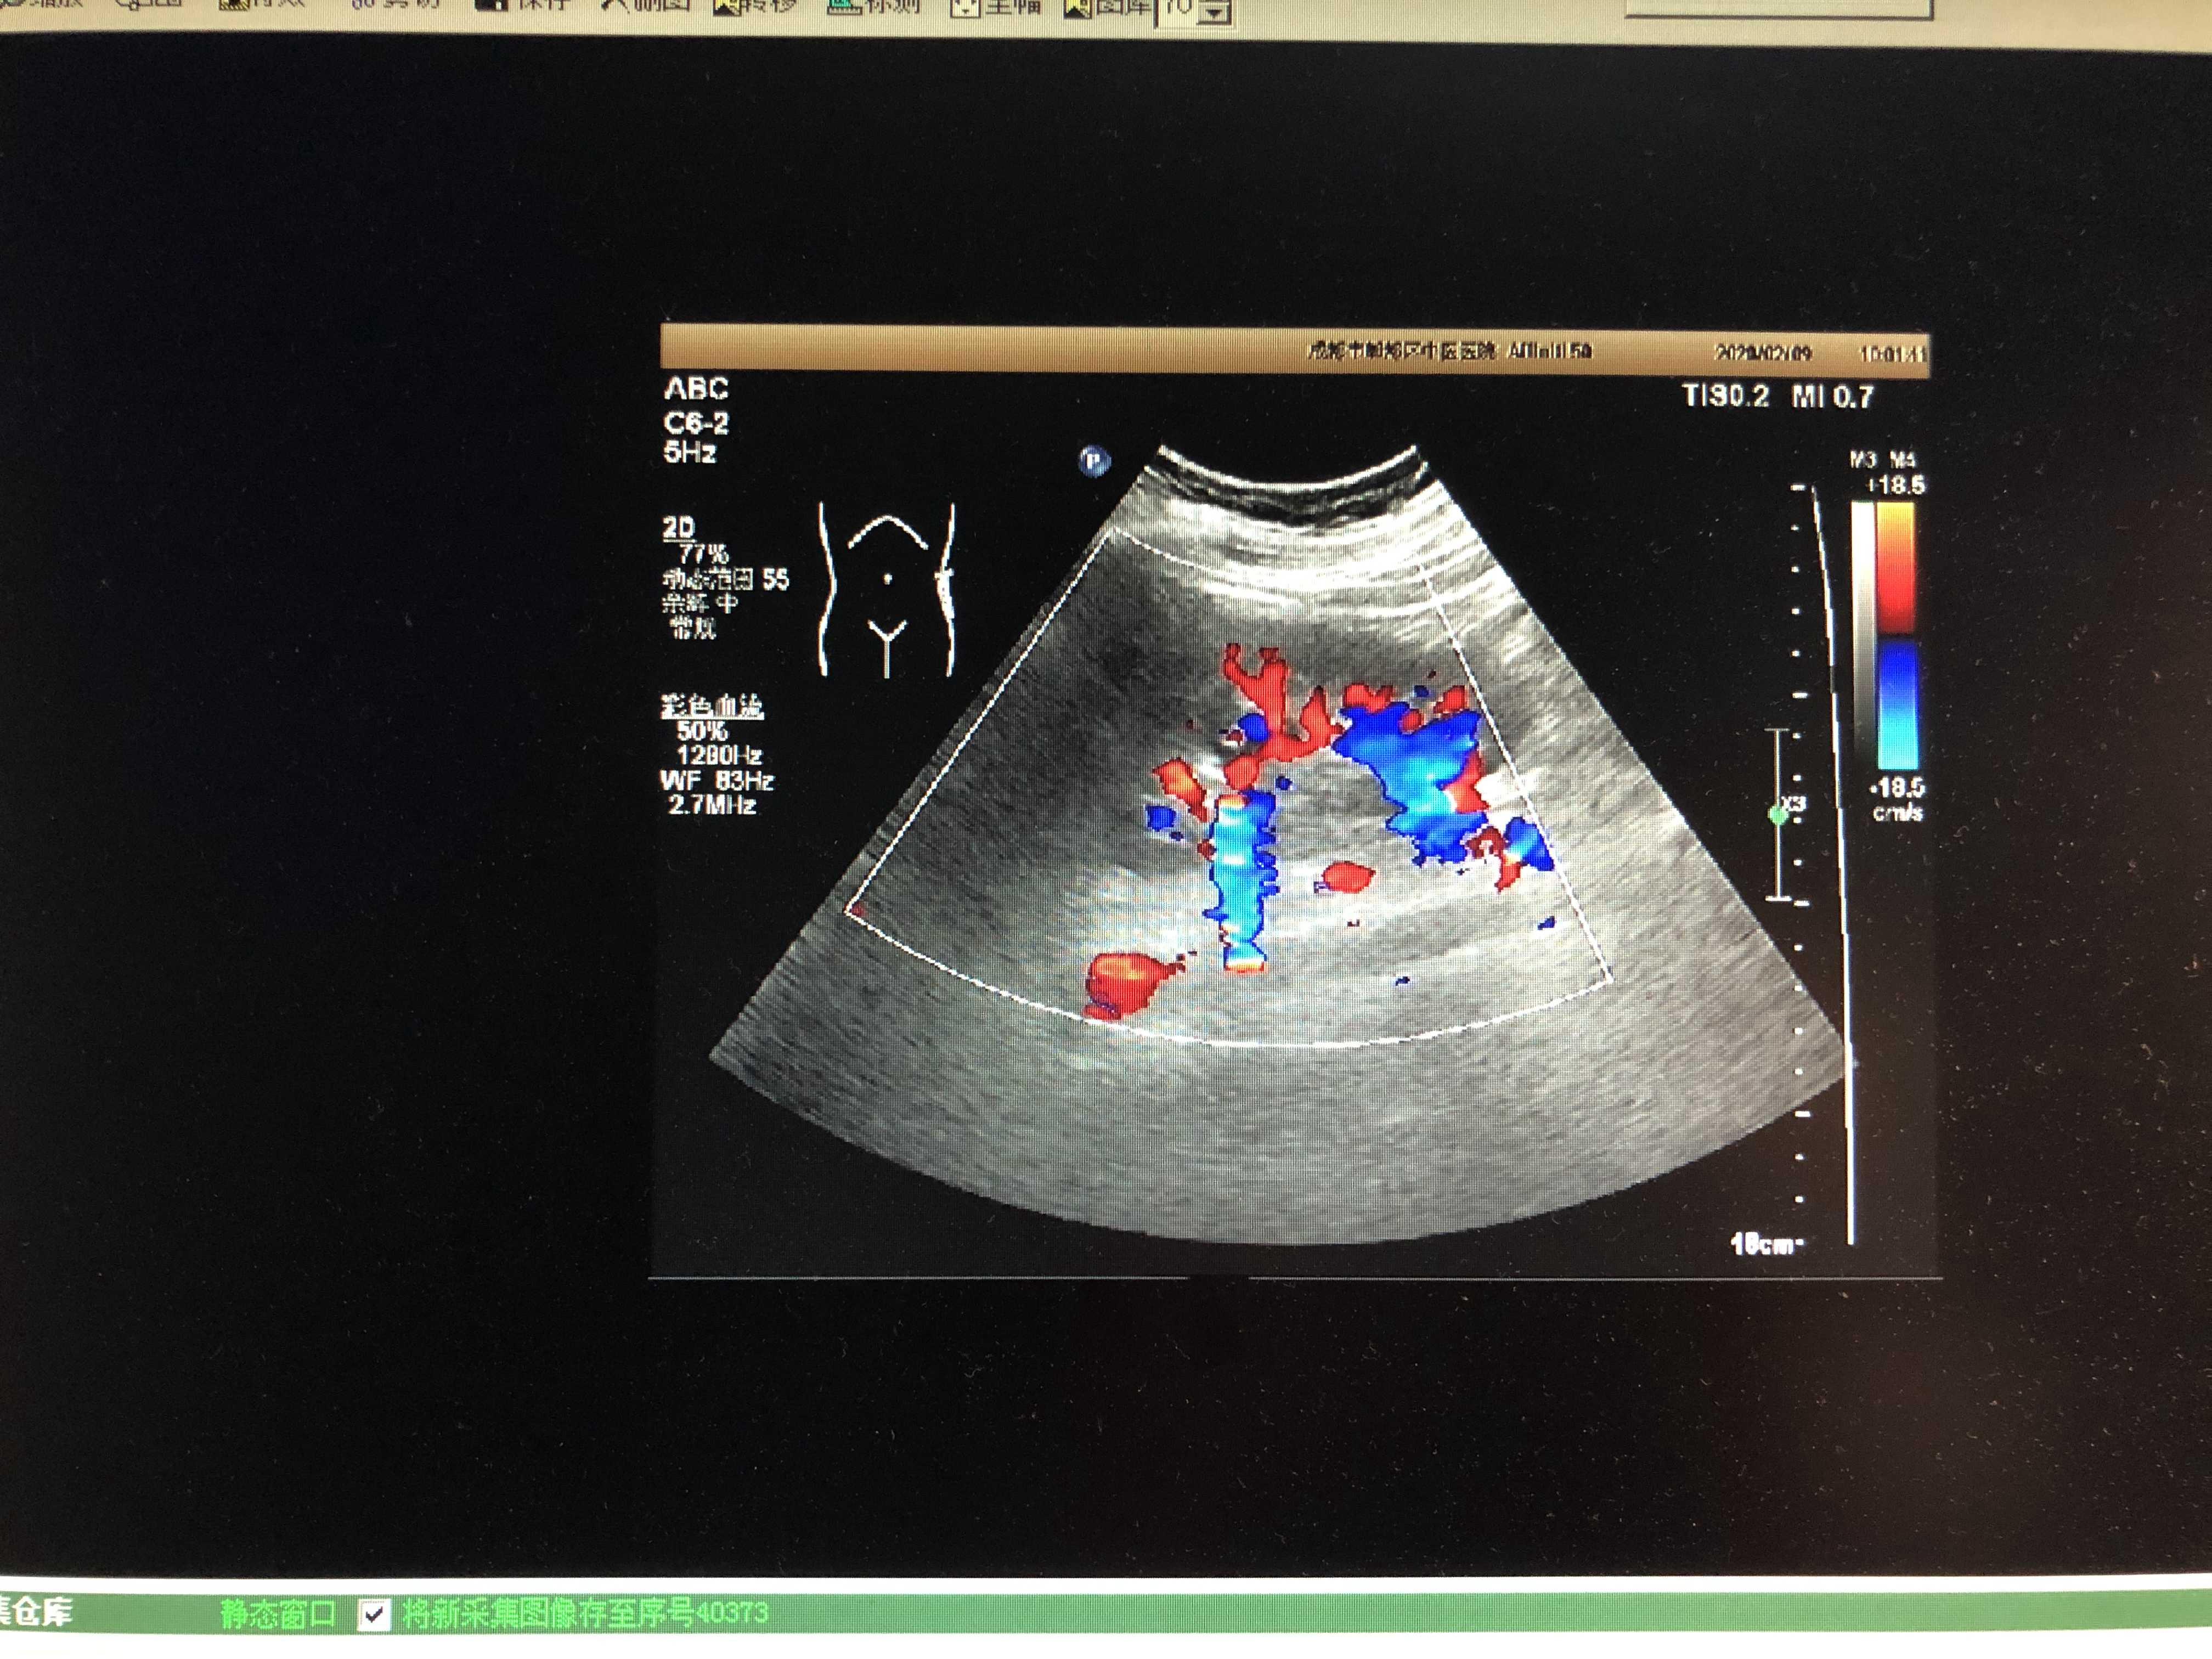The width and height of the screenshot is (2212, 1659).
Task: Click the C6-2 probe label
Action: click(696, 422)
